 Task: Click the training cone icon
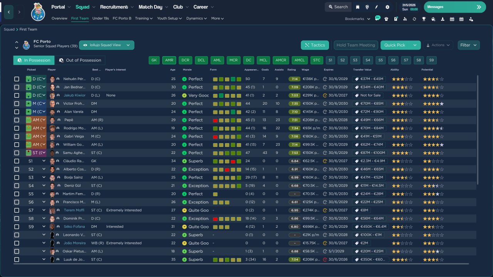[443, 19]
